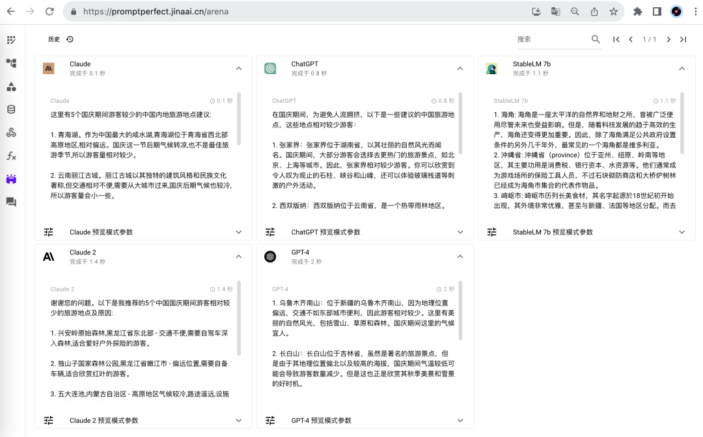The width and height of the screenshot is (703, 437).
Task: Click the chat bubble icon in the sidebar
Action: pyautogui.click(x=11, y=202)
